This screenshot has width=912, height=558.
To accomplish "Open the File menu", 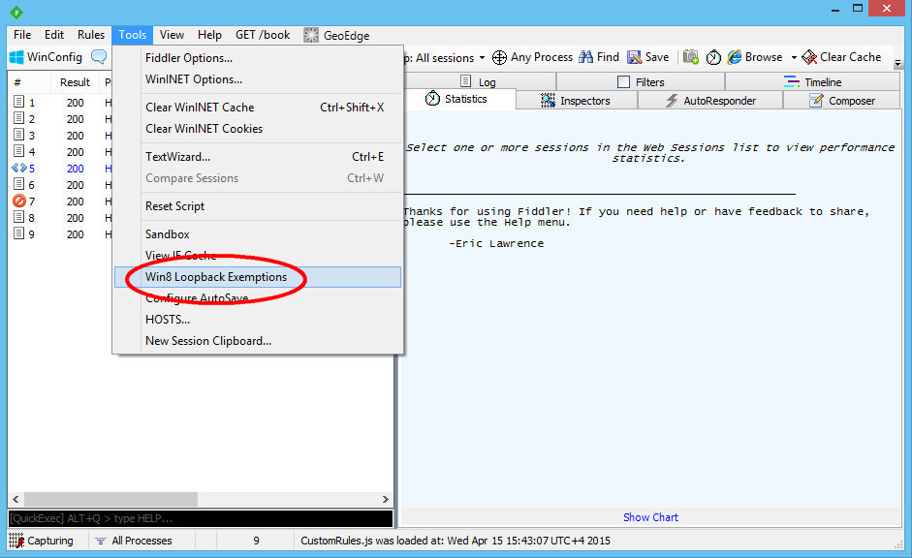I will (22, 35).
